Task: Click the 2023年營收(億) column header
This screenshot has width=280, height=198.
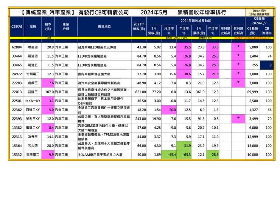Action: pos(139,27)
